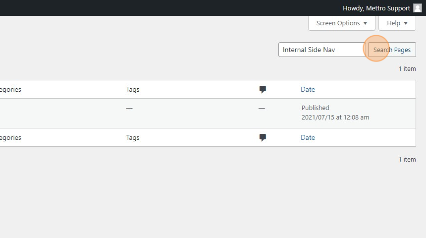Click the comments bubble icon in table header
Screen dimensions: 426x238
(x=263, y=89)
